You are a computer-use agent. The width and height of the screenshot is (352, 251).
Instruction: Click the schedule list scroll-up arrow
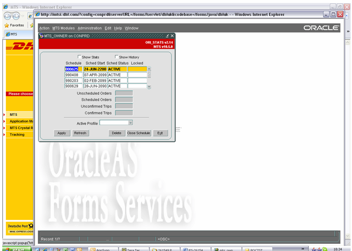click(149, 68)
